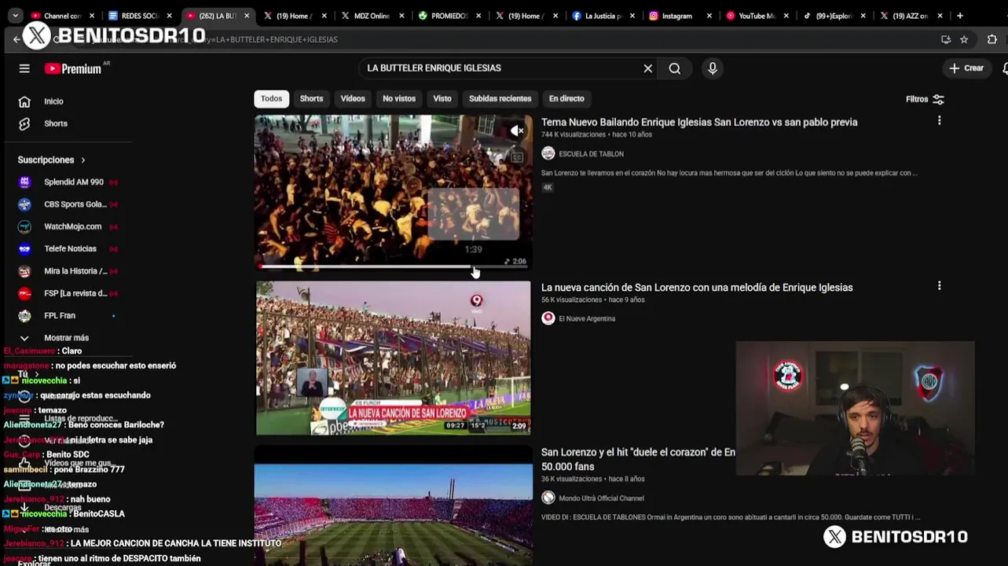Screen dimensions: 1008x566
Task: Open the duele el corazon video title
Action: (x=638, y=459)
